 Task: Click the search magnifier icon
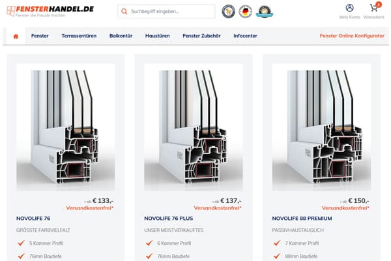124,12
